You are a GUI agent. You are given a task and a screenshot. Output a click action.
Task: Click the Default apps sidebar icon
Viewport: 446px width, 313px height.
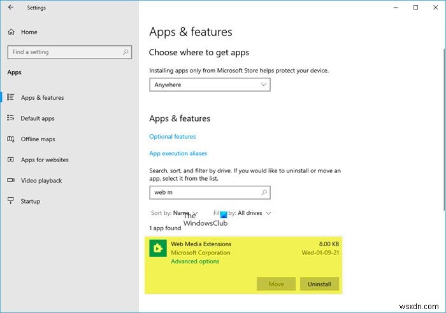point(11,118)
